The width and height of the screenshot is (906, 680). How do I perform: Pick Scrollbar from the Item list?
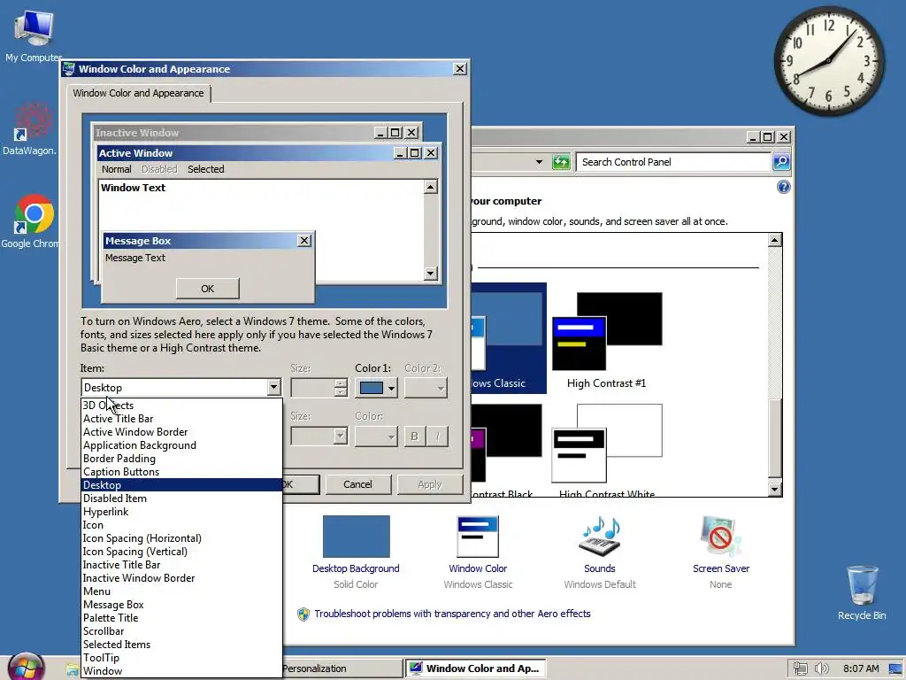(x=181, y=631)
